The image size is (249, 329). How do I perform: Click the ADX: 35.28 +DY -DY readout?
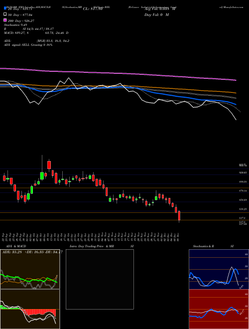32,252
